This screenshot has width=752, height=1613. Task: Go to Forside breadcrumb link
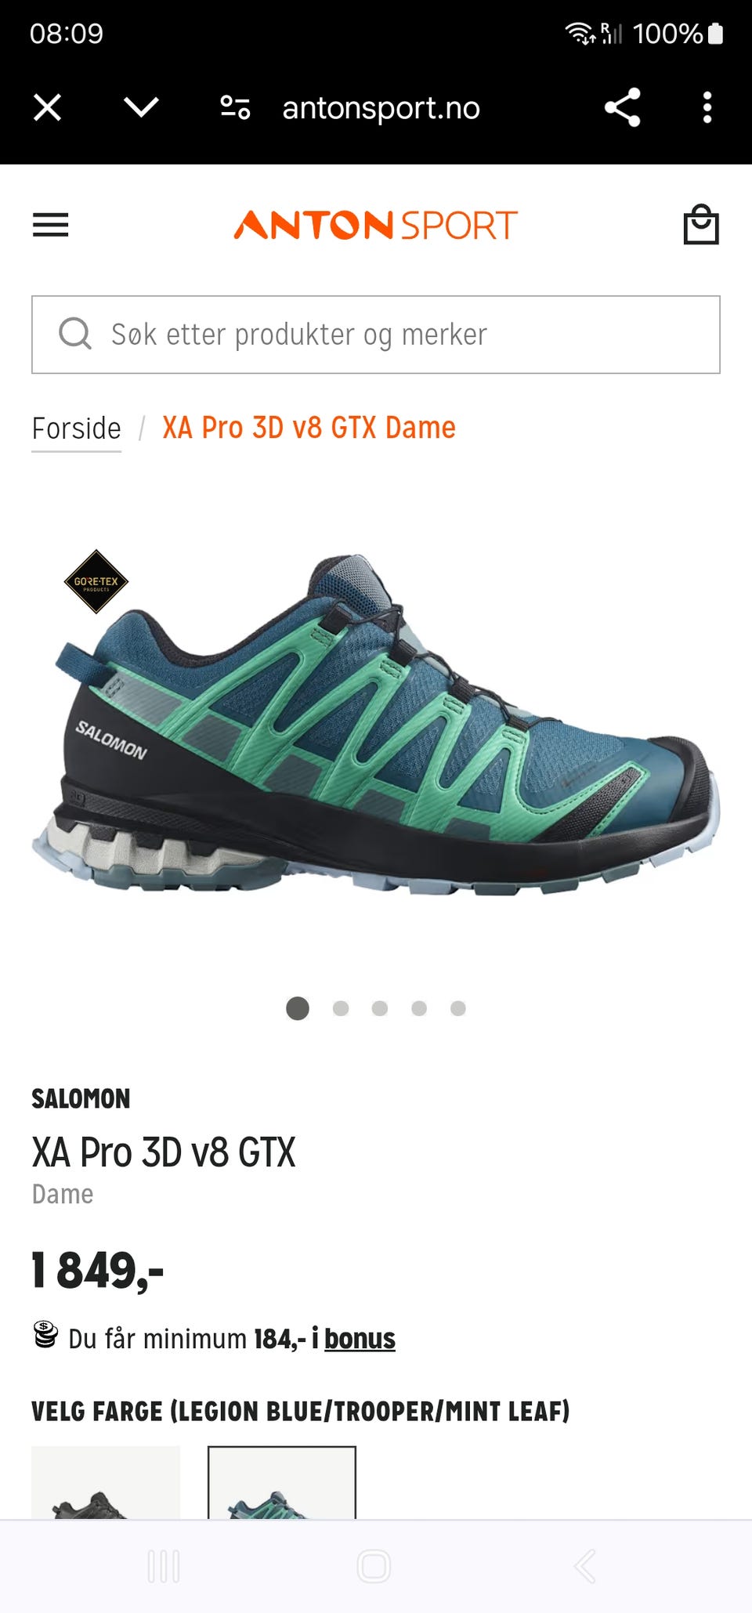click(x=77, y=429)
